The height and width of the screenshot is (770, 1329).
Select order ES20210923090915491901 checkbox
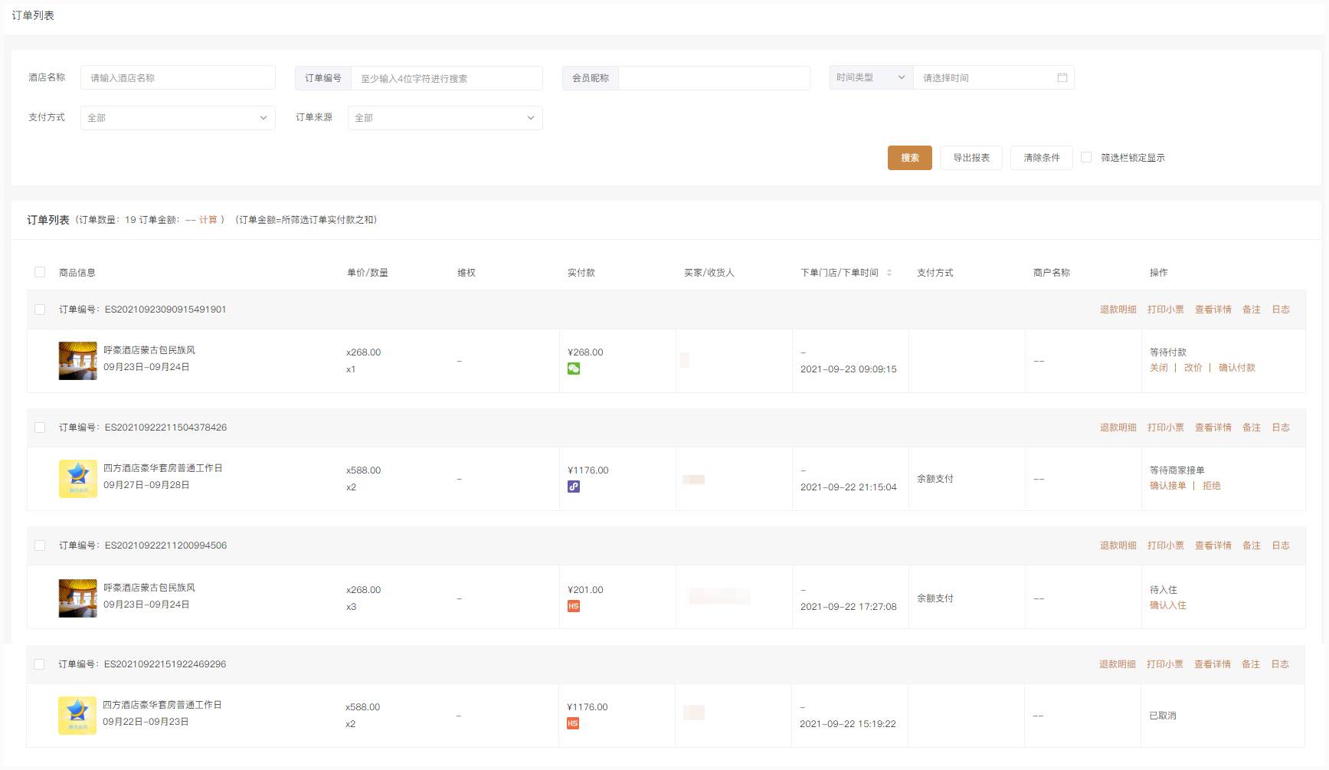[x=40, y=310]
